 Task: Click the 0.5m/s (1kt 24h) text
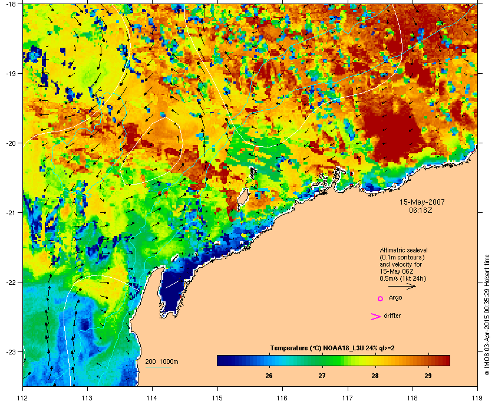[403, 279]
